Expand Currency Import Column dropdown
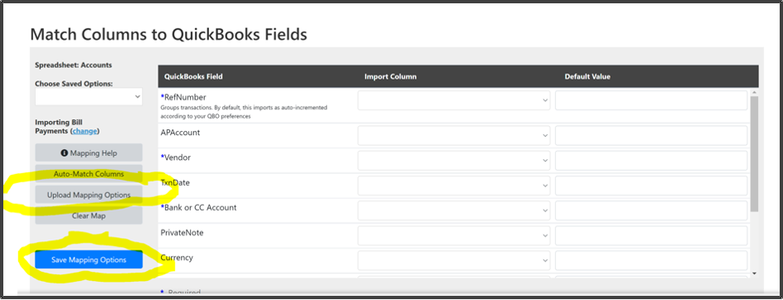Image resolution: width=783 pixels, height=300 pixels. pos(454,260)
